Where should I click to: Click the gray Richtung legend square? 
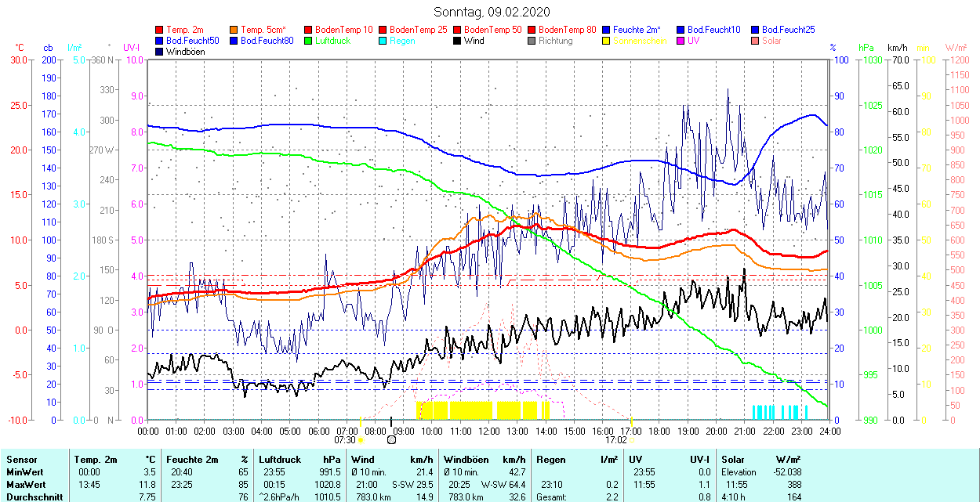532,41
